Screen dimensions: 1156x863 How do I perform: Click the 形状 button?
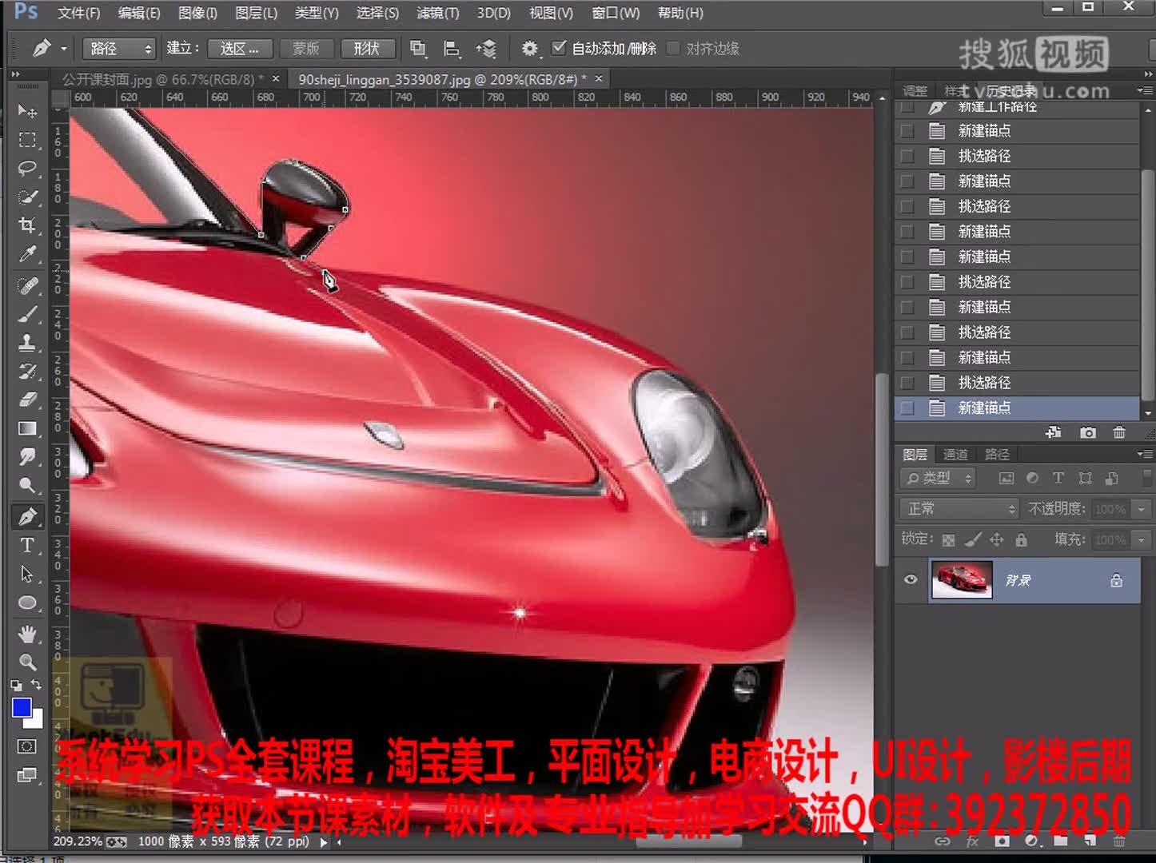(367, 49)
